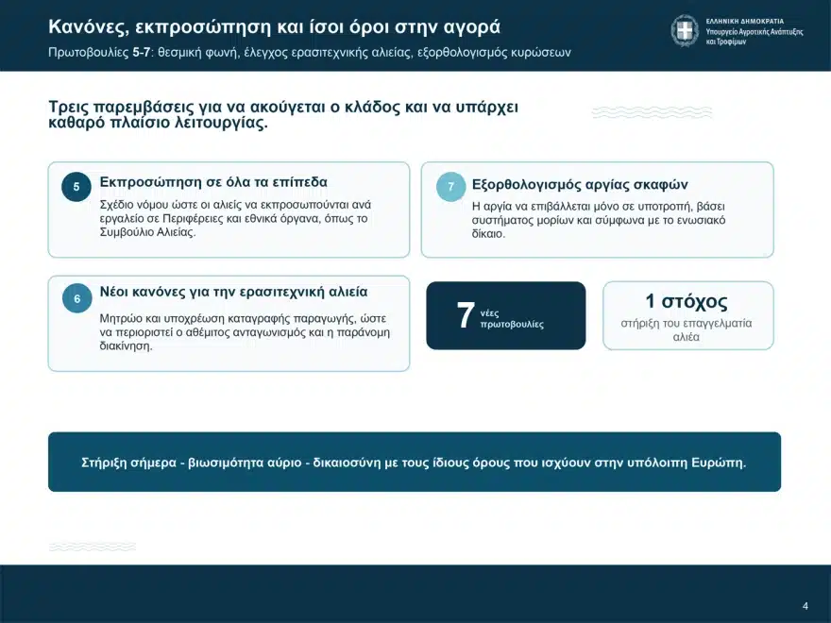
Task: Click the wavy lines decoration near heading
Action: [652, 112]
